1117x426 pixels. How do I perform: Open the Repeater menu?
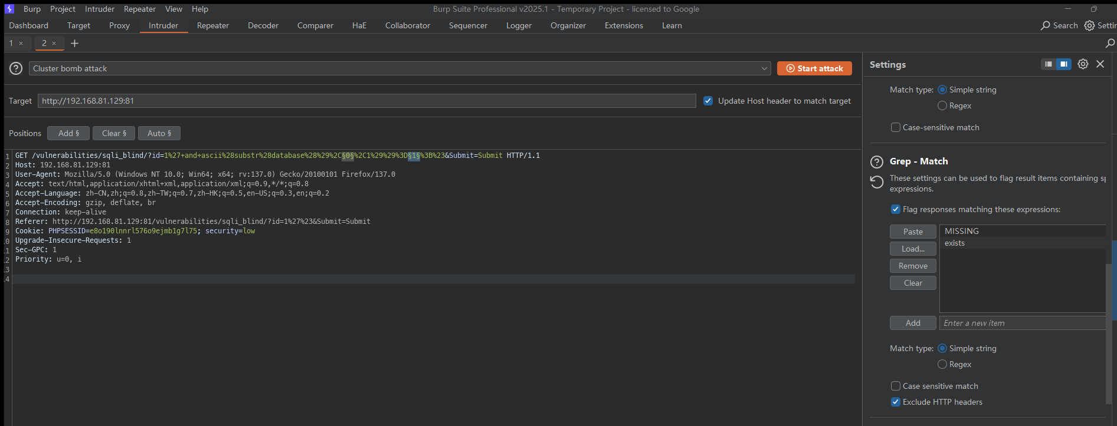point(140,9)
